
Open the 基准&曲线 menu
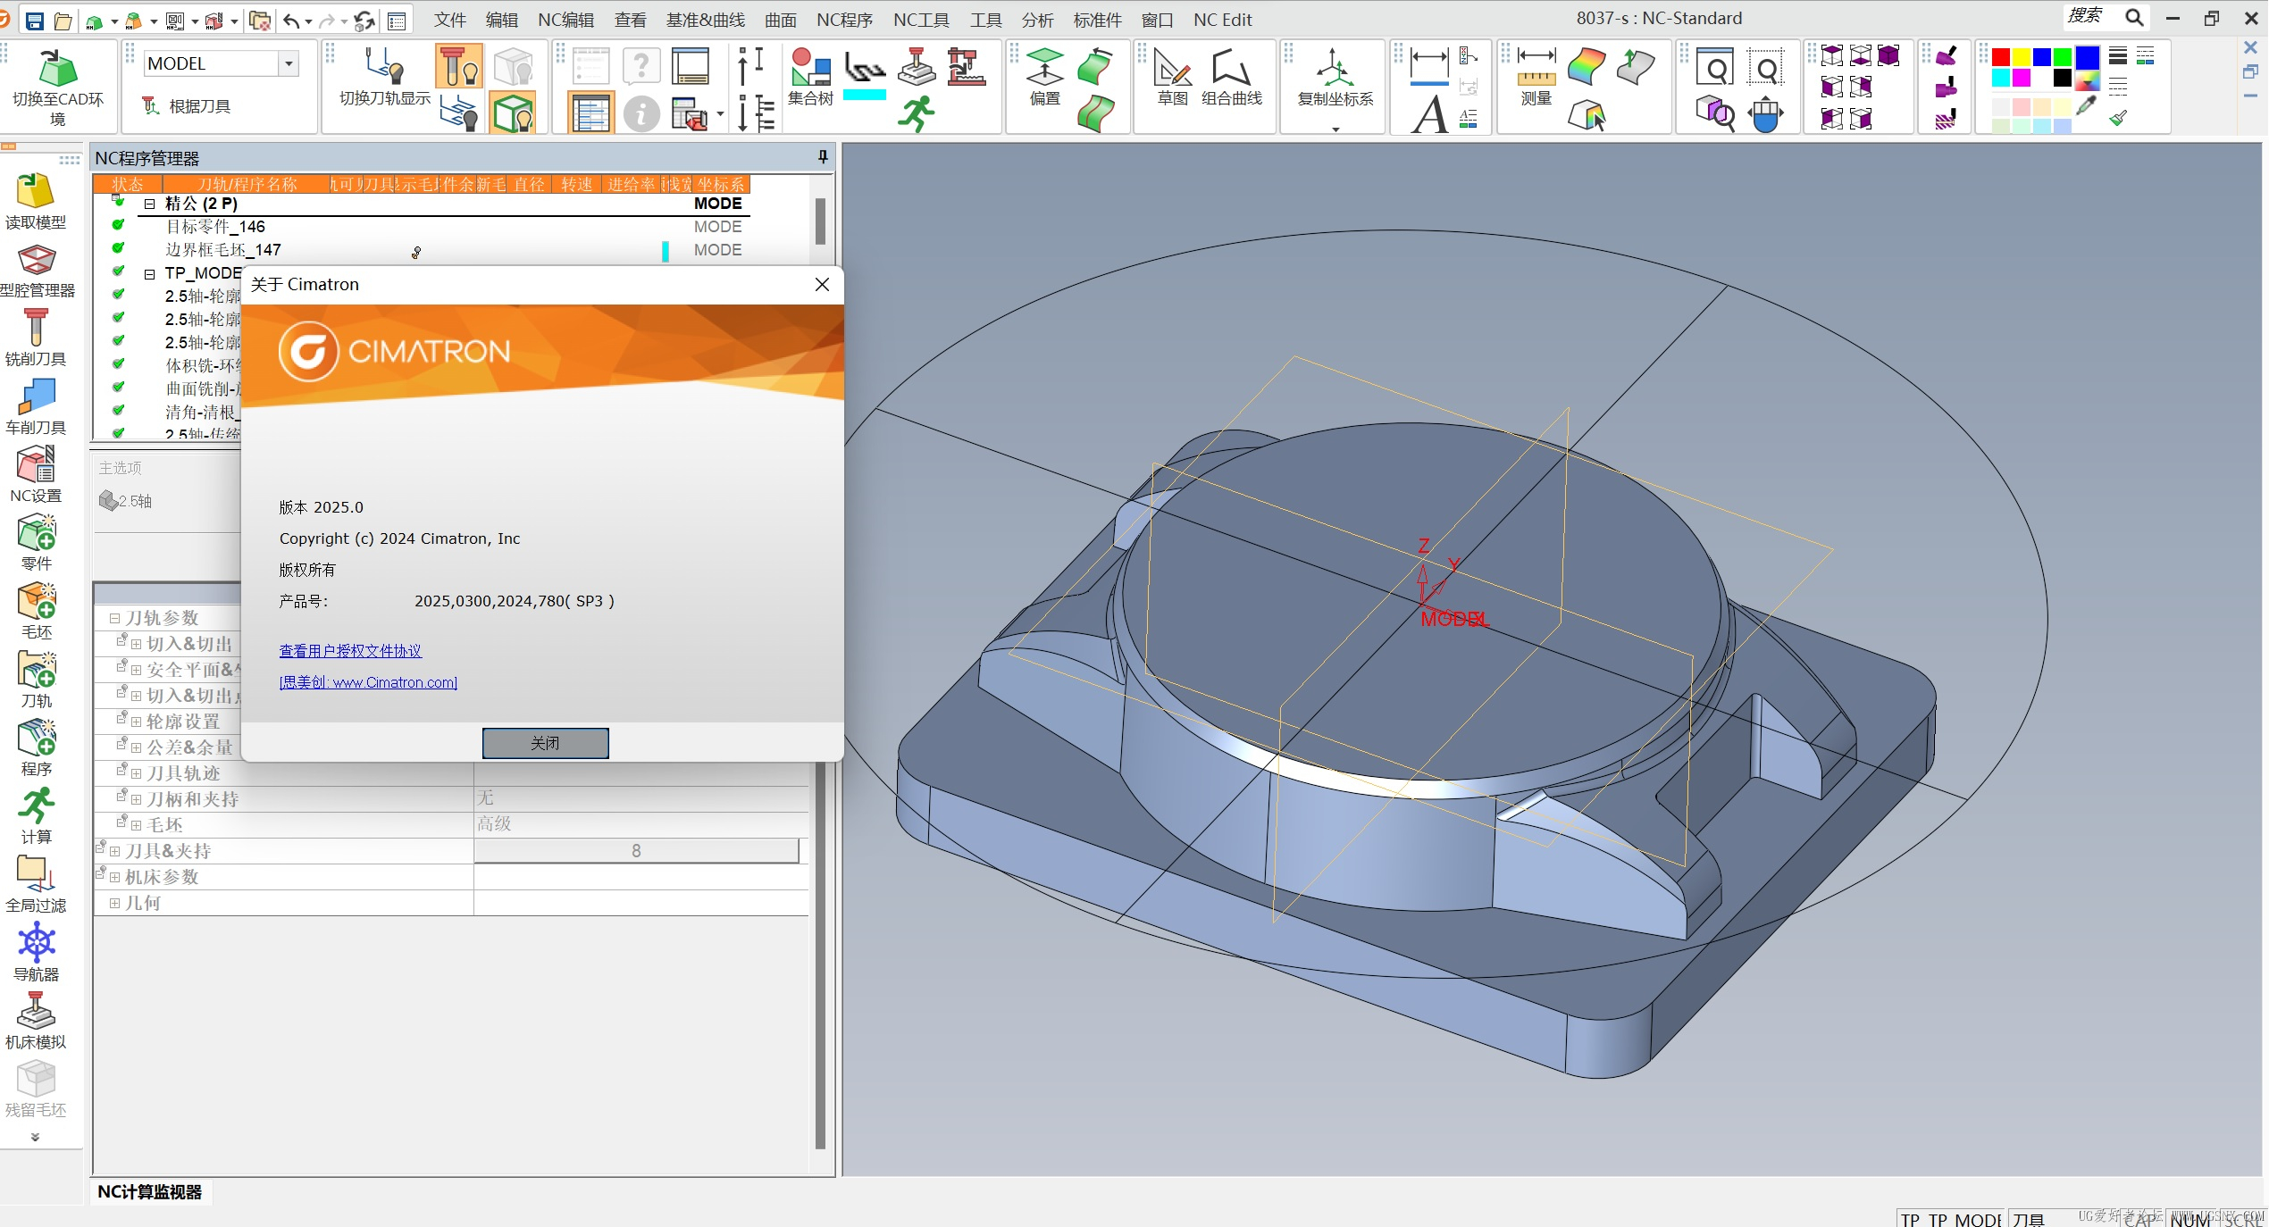[x=705, y=20]
